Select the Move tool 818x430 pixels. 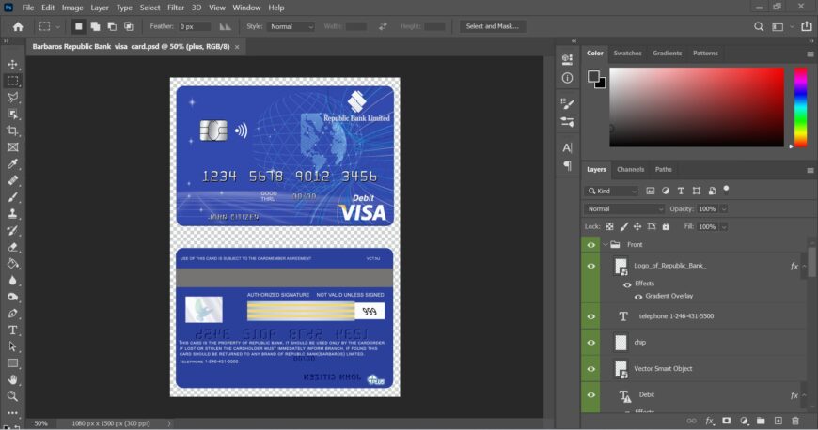[x=12, y=64]
